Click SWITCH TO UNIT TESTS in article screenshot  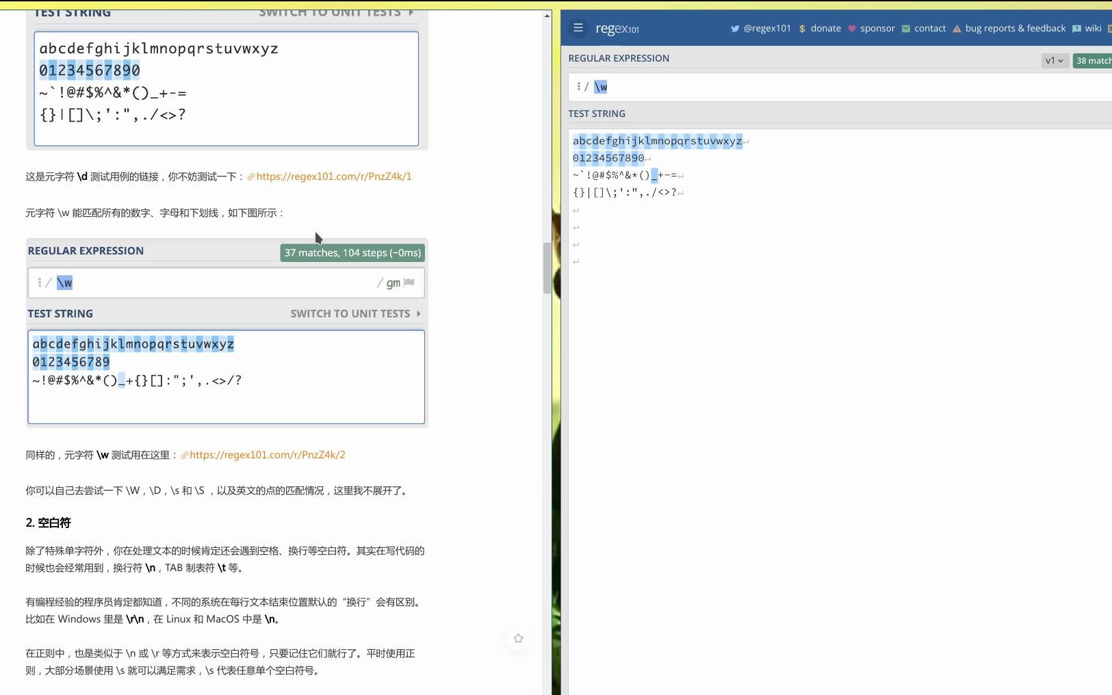[x=350, y=314]
